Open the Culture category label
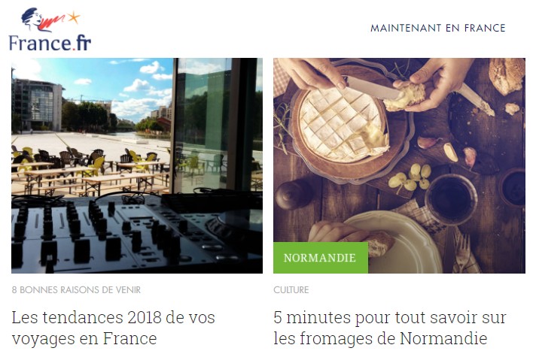Image resolution: width=533 pixels, height=351 pixels. coord(291,290)
